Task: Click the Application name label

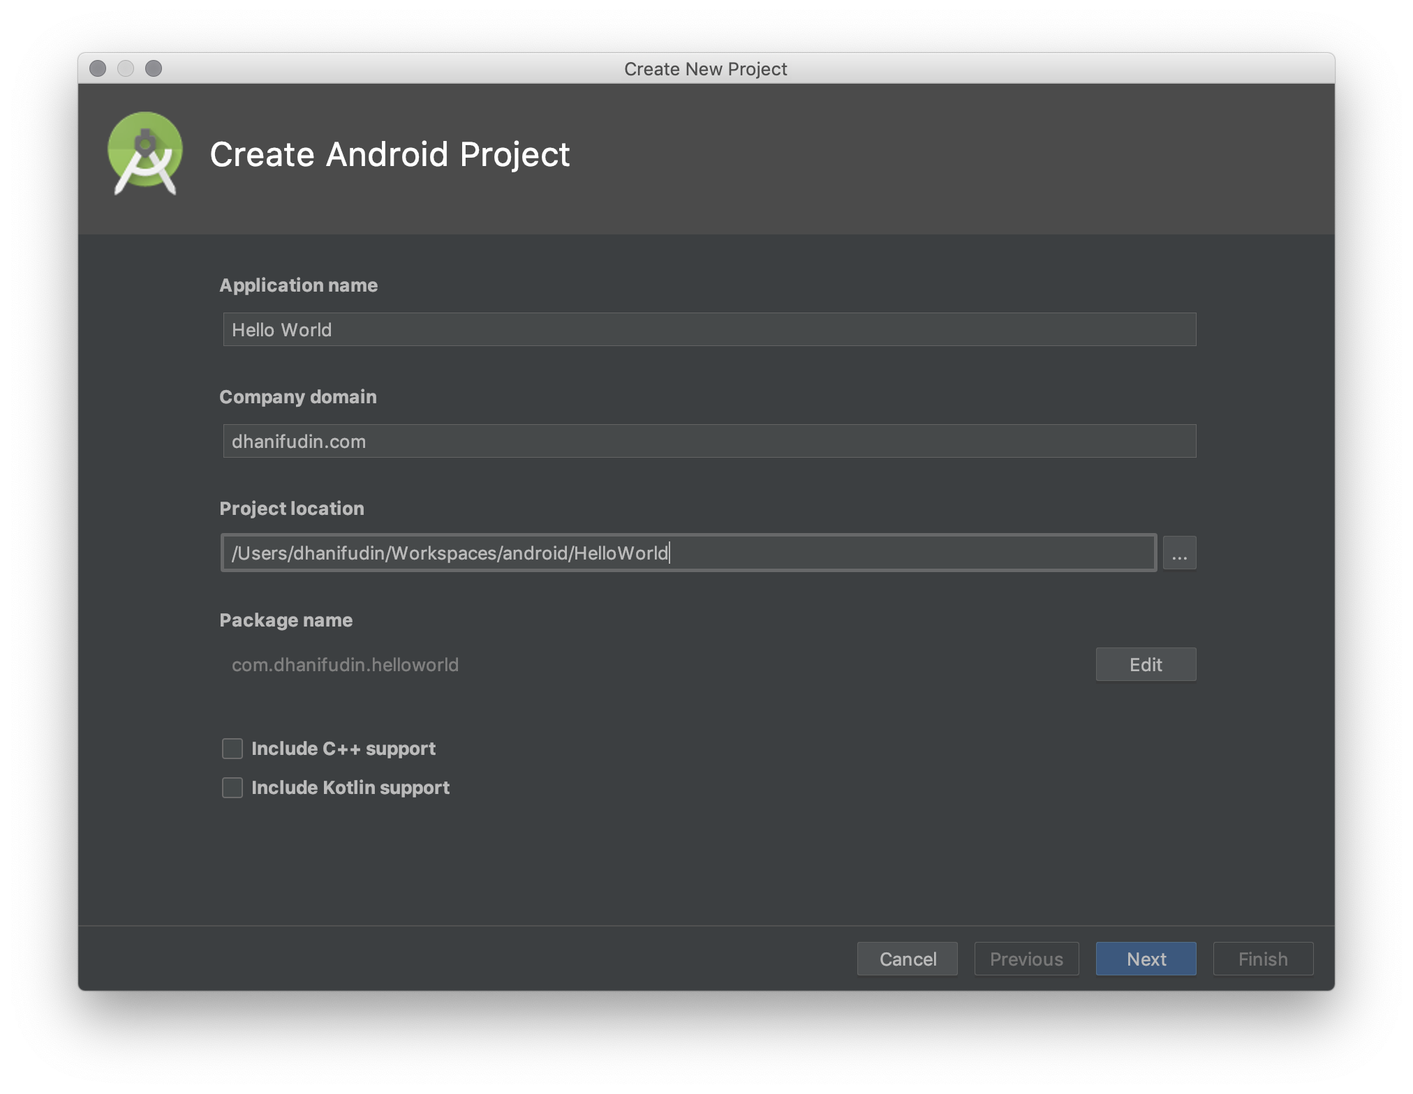Action: pos(298,285)
